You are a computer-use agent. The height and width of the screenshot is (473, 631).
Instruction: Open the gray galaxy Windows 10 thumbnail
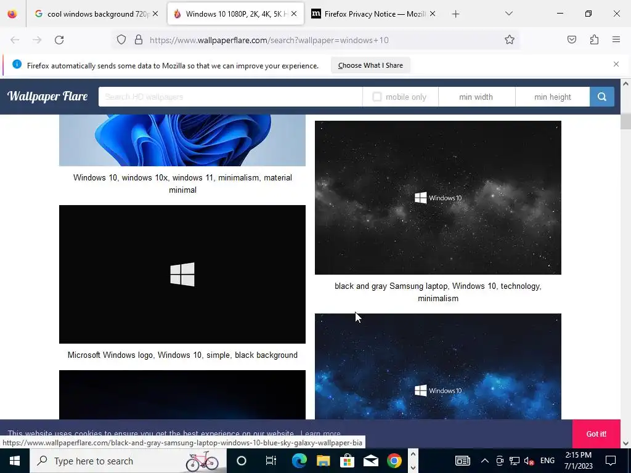point(438,198)
